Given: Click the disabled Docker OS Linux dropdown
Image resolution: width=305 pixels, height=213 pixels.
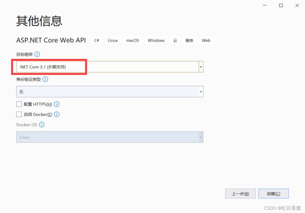Looking at the screenshot, I should [110, 137].
